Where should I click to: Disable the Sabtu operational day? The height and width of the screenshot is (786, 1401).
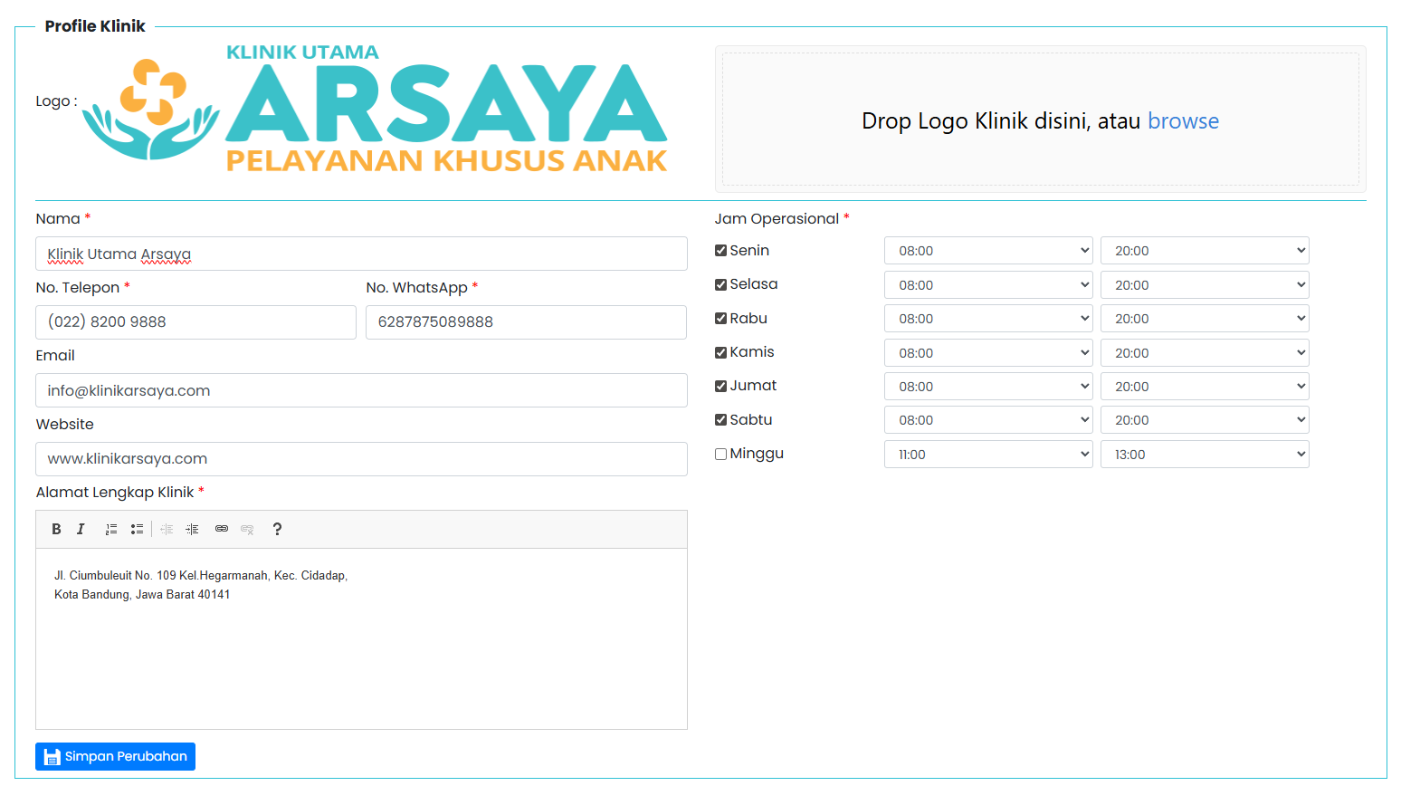[x=720, y=419]
